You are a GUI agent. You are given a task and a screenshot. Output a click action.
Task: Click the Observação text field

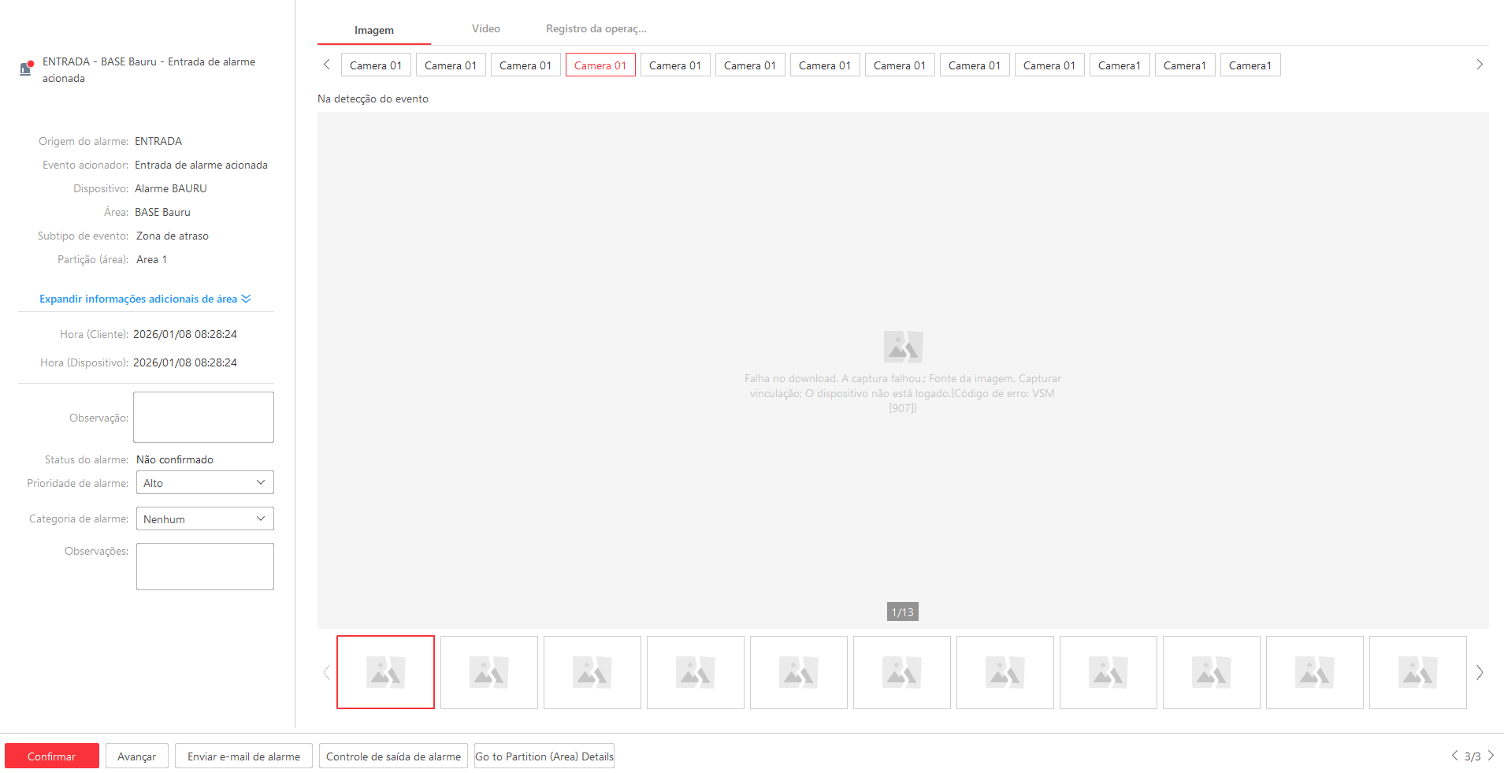tap(203, 418)
